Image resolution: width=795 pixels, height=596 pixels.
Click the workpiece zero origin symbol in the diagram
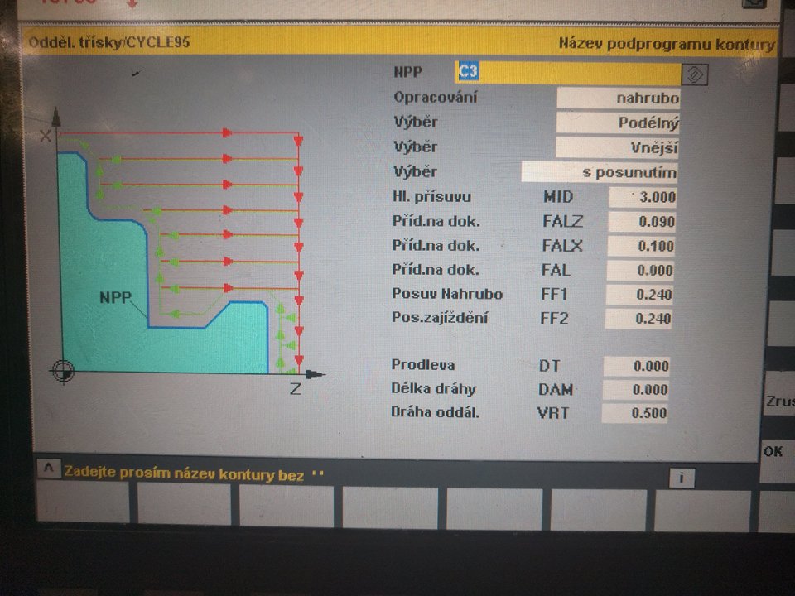coord(63,372)
